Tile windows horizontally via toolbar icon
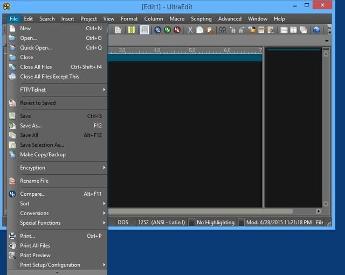This screenshot has width=345, height=275. 284,30
